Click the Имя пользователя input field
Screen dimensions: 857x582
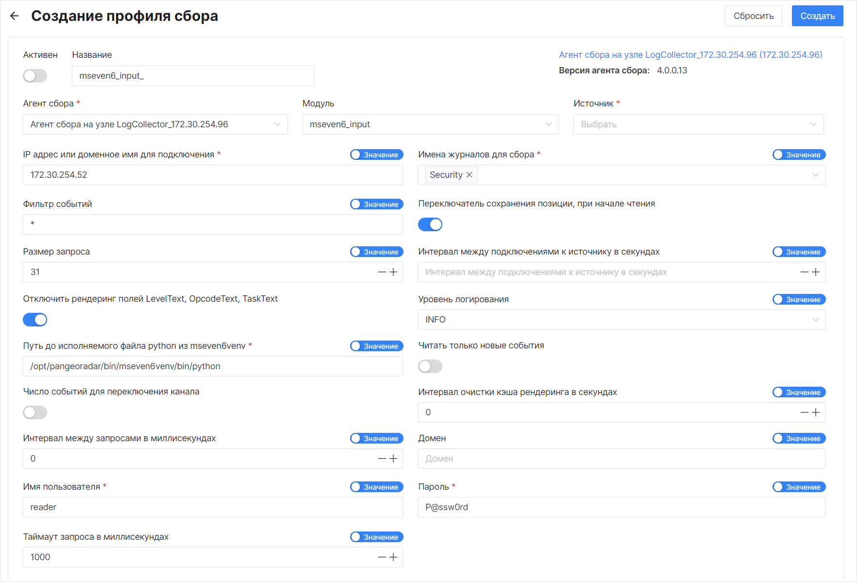[x=213, y=507]
